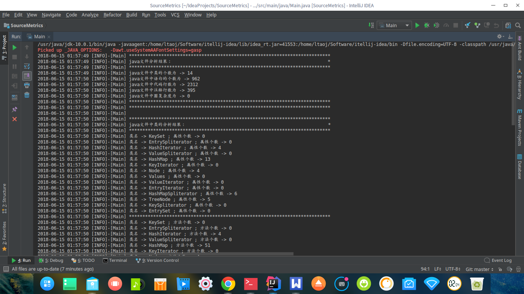The height and width of the screenshot is (294, 524).
Task: Switch to the 4: Run bottom tab
Action: (x=21, y=260)
